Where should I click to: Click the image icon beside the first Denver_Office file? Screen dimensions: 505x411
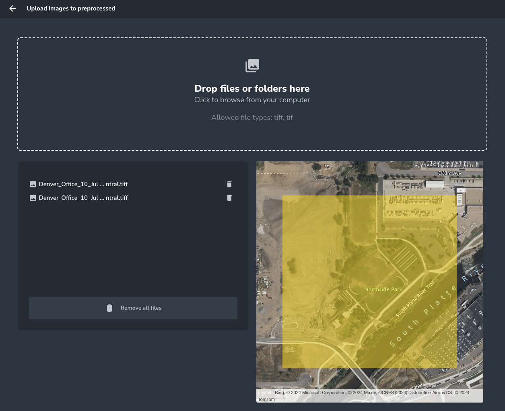pos(33,184)
